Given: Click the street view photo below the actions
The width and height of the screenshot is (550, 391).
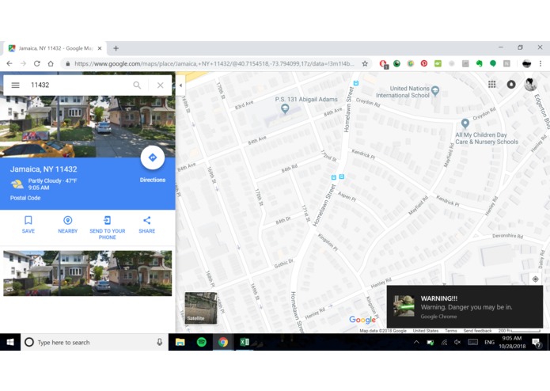Looking at the screenshot, I should point(88,273).
